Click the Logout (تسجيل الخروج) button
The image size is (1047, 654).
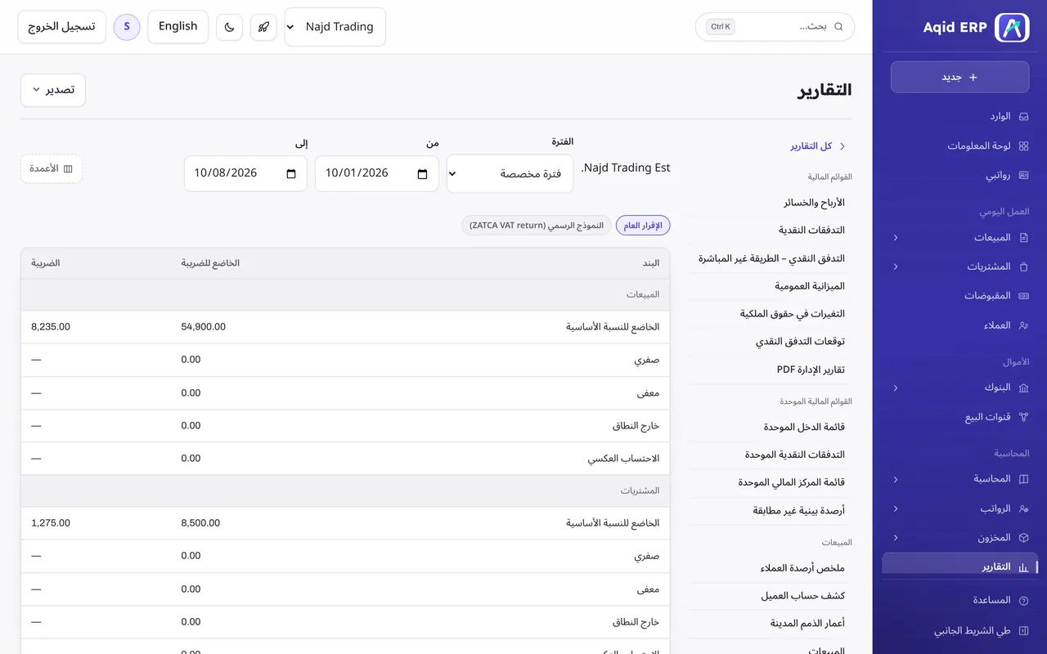61,27
